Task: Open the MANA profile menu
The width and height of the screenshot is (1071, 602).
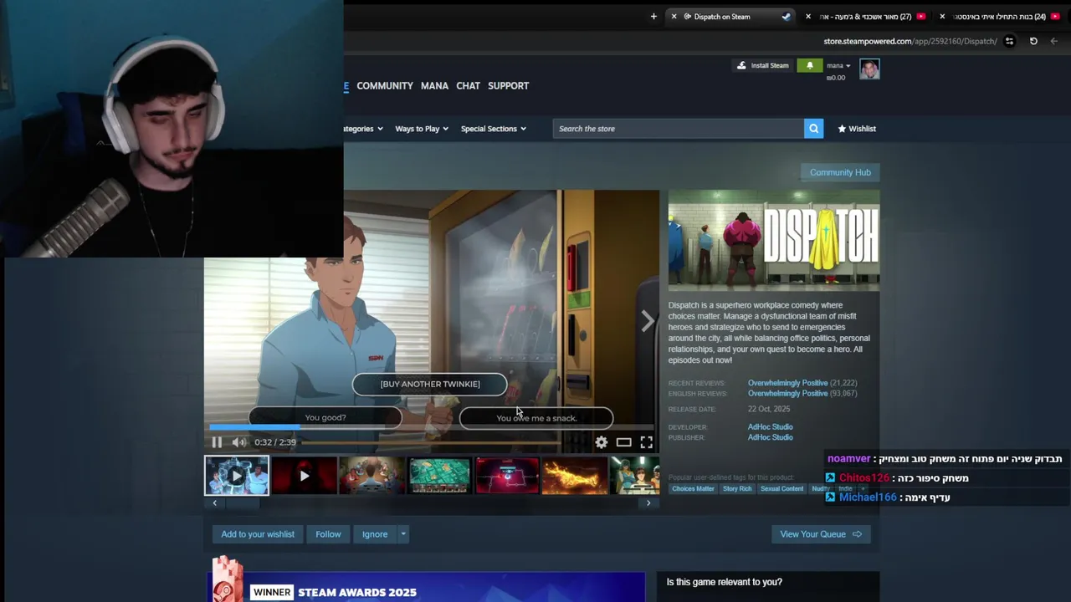Action: pyautogui.click(x=434, y=85)
